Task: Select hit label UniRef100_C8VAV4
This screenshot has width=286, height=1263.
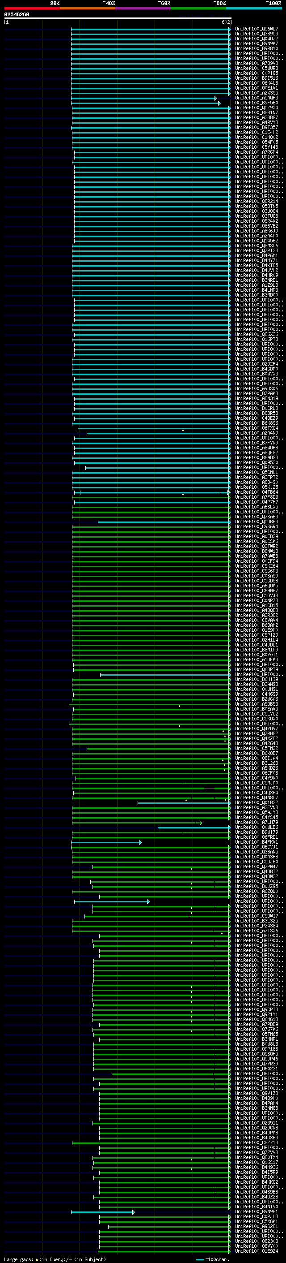Action: pos(256,620)
